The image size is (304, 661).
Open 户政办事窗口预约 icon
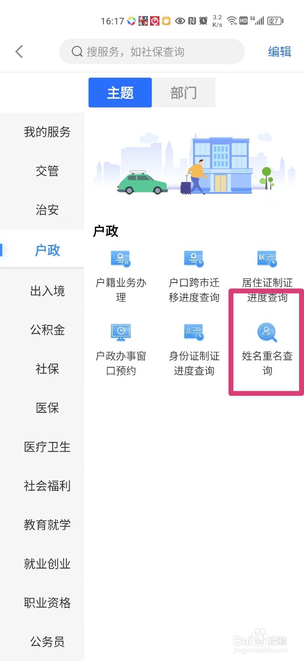click(121, 332)
